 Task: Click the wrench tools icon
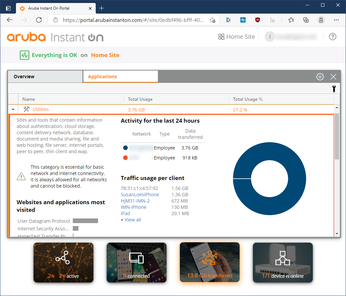(x=334, y=89)
